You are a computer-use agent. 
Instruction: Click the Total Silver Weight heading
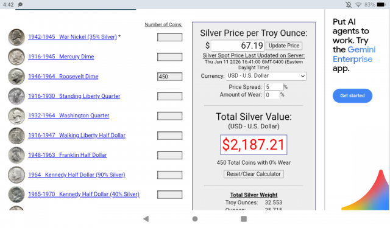253,195
